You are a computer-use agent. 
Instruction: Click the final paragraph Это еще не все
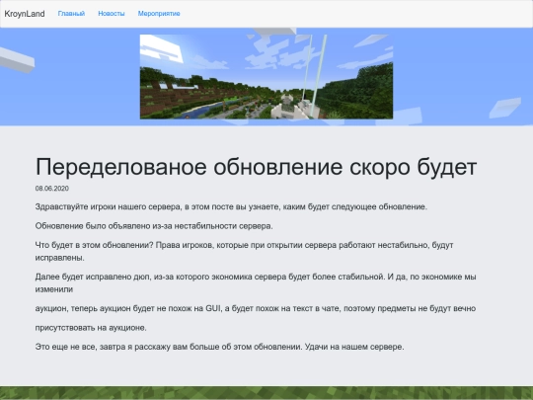click(x=219, y=347)
